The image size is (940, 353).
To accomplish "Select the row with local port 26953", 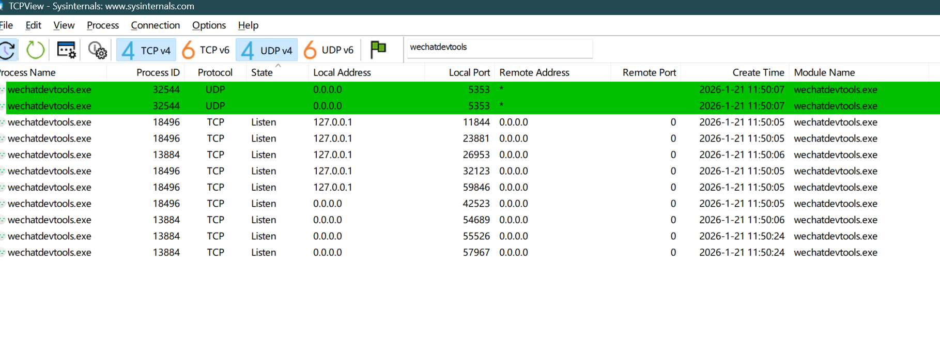I will coord(470,155).
